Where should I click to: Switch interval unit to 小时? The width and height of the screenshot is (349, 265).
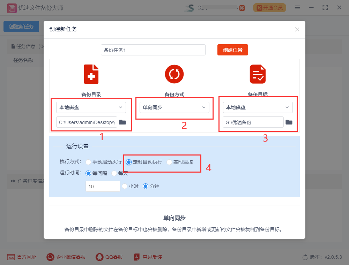(125, 186)
